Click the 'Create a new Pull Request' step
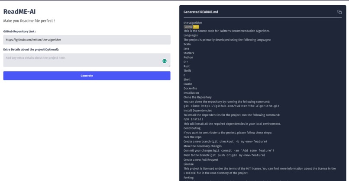349x181 pixels. [x=201, y=160]
